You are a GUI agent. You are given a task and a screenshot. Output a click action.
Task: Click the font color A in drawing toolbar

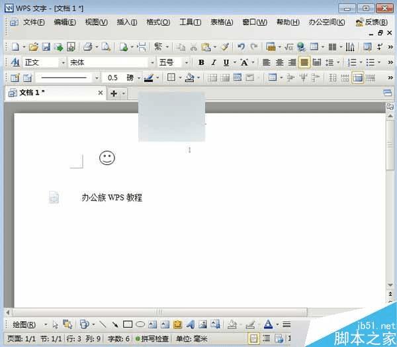click(268, 324)
